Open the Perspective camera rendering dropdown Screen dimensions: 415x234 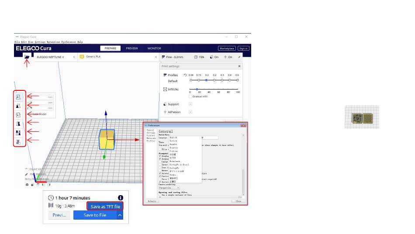click(x=169, y=188)
